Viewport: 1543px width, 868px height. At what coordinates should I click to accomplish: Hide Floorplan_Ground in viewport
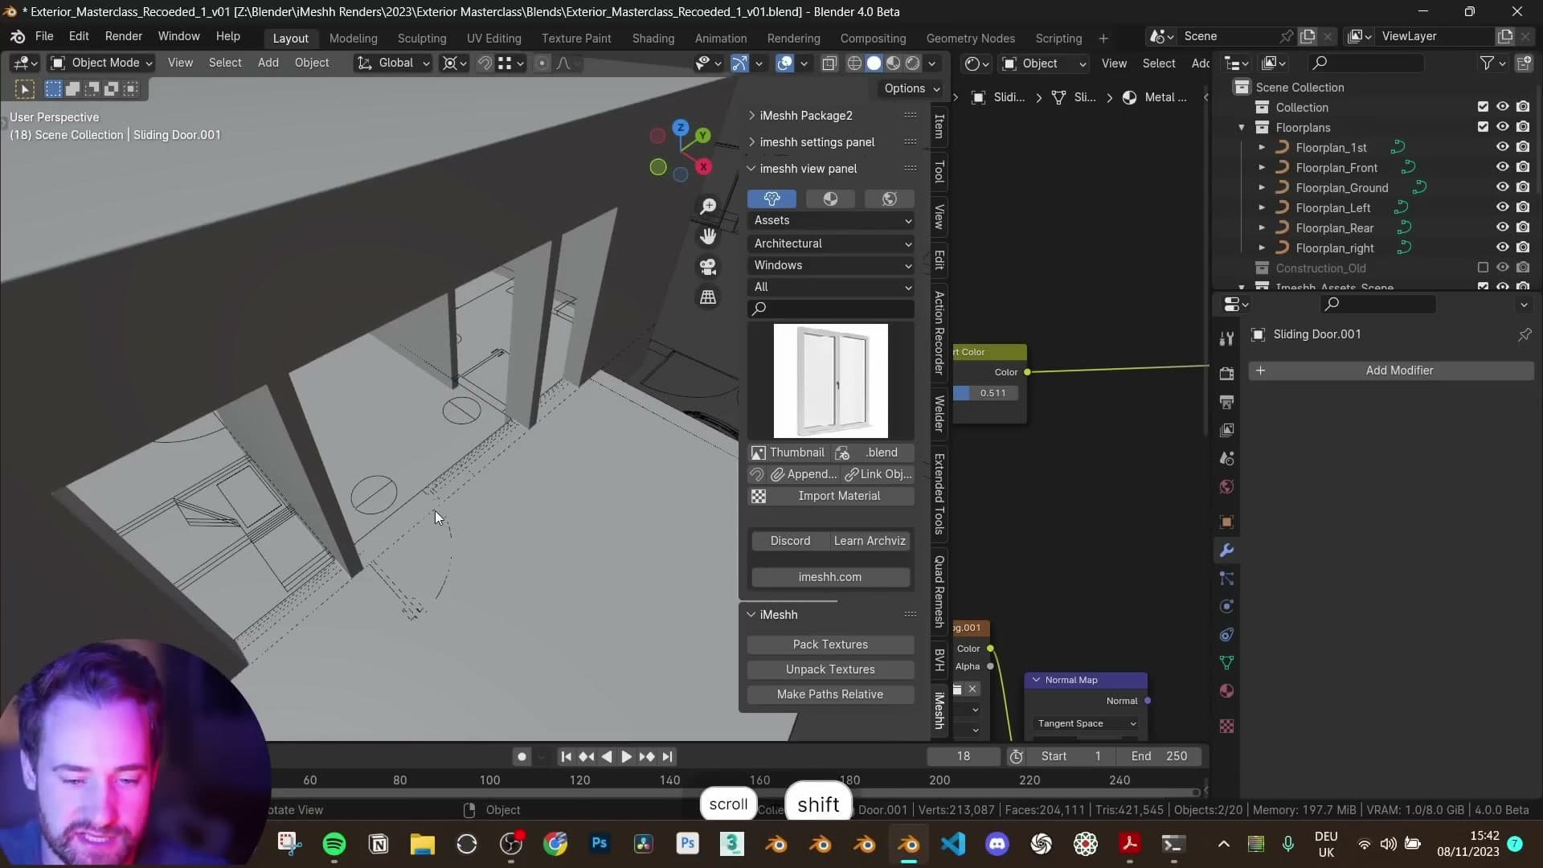point(1502,187)
